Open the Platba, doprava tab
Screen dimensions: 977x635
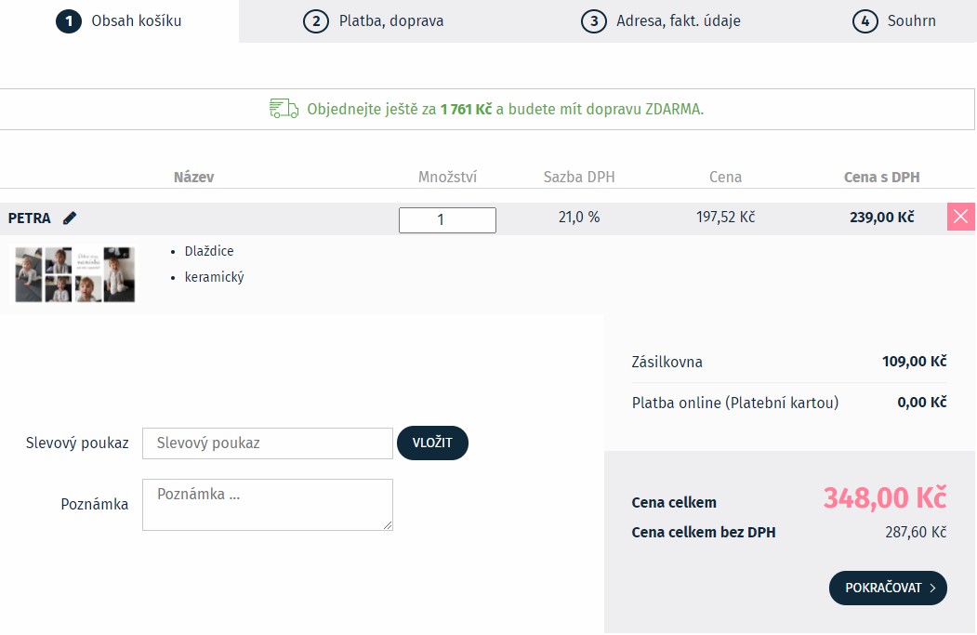[x=390, y=20]
